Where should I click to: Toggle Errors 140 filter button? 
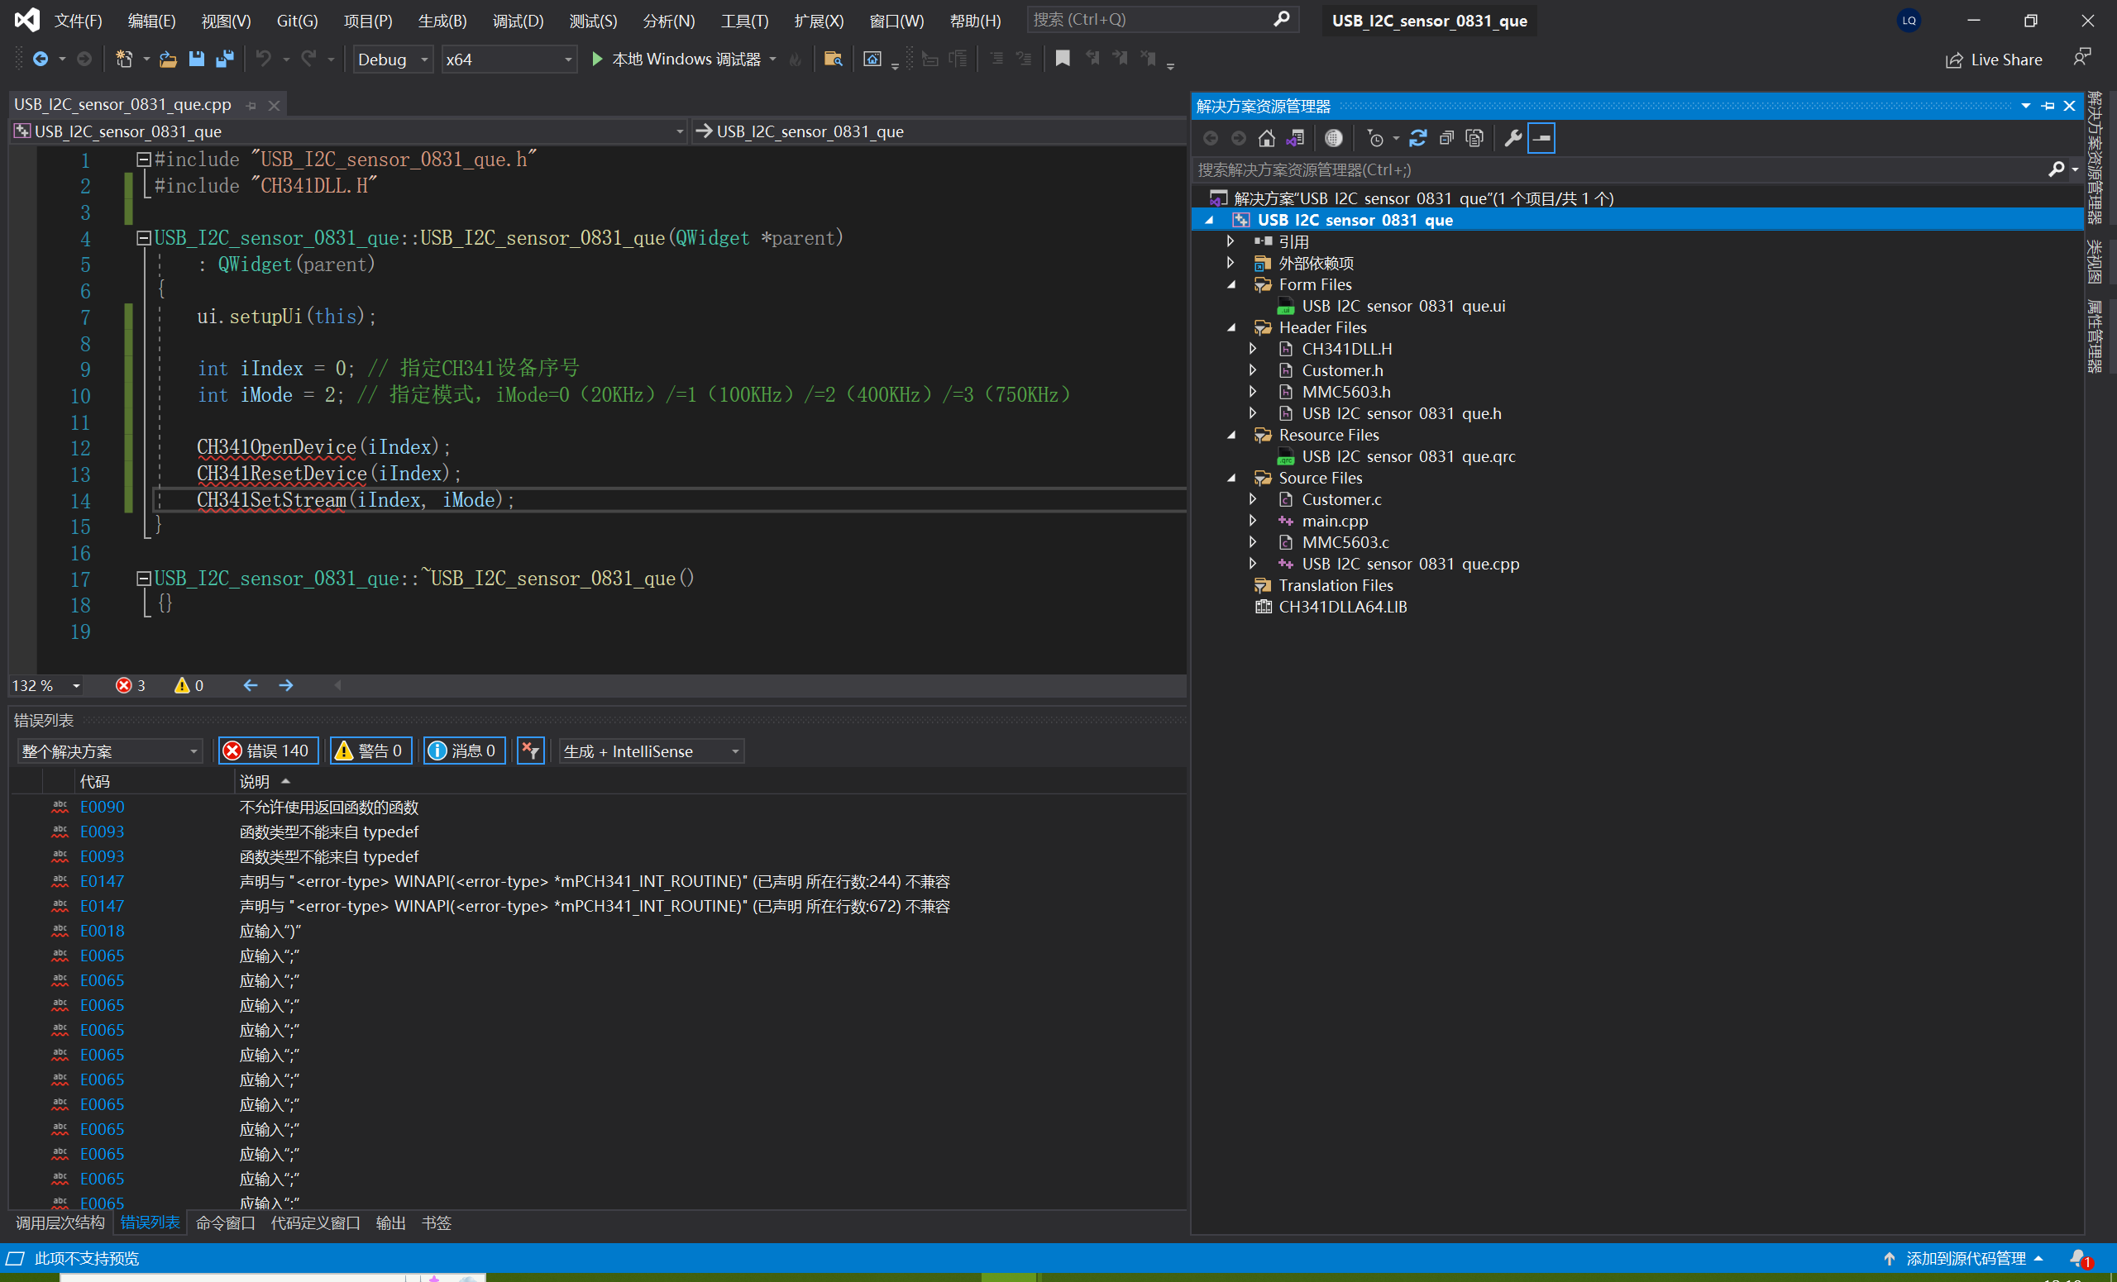point(268,751)
